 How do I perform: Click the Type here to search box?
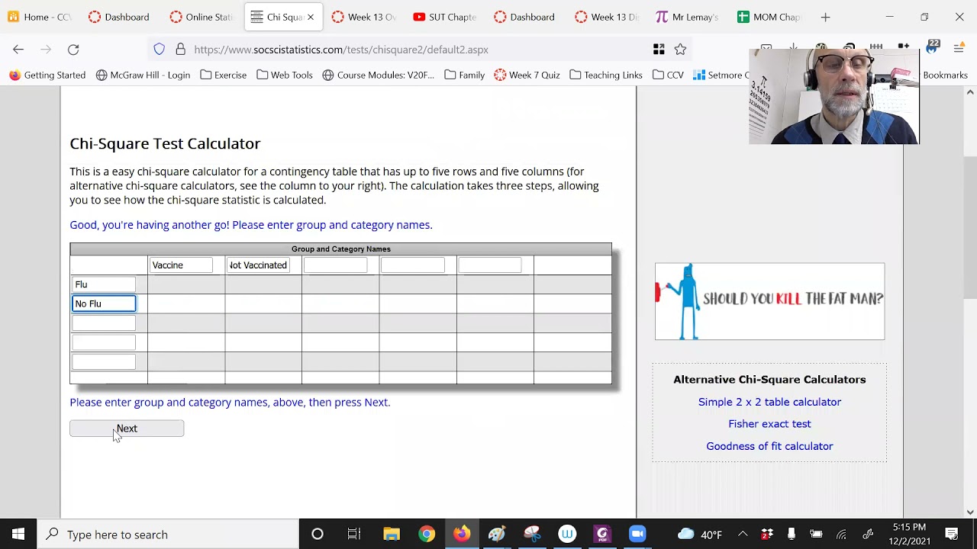168,535
